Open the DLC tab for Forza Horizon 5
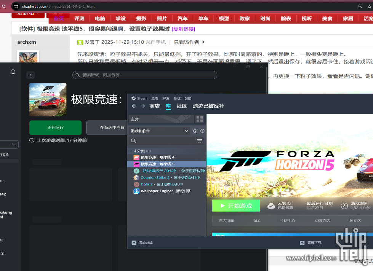This screenshot has width=373, height=271. [257, 221]
